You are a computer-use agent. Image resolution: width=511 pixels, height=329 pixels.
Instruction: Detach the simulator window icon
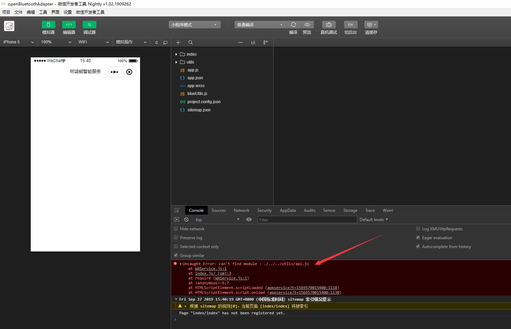coord(165,42)
